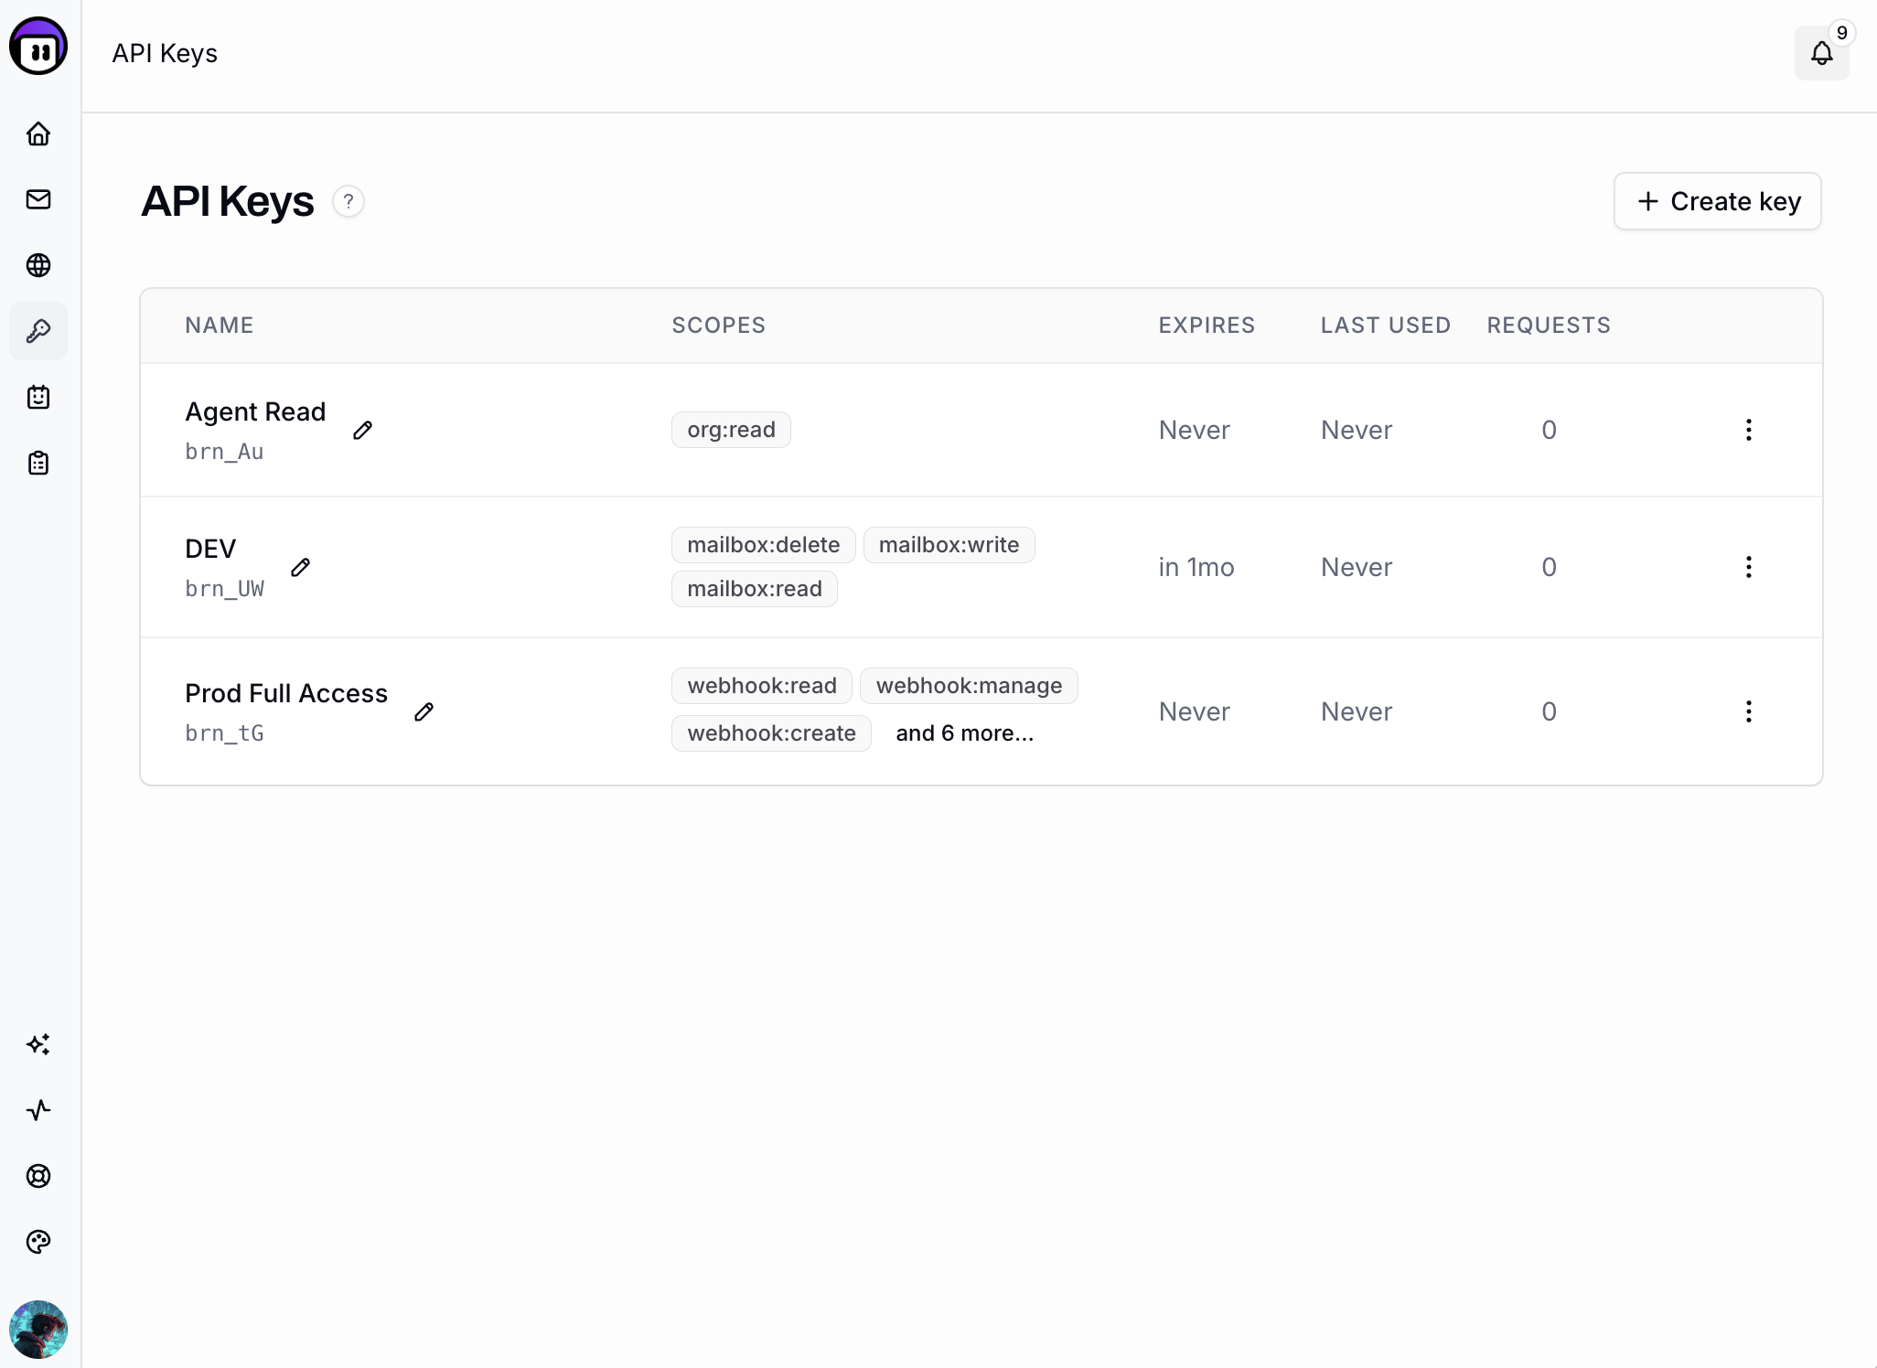Click the org:read scope tag

(x=731, y=430)
